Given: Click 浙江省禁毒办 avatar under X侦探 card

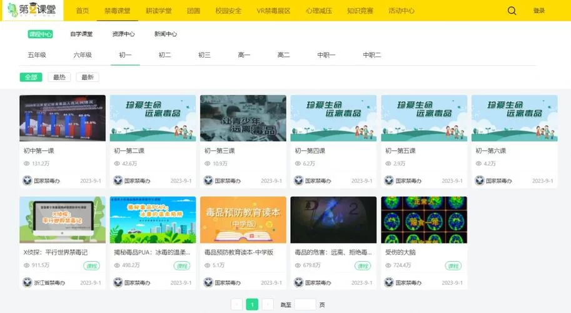Looking at the screenshot, I should pyautogui.click(x=28, y=282).
